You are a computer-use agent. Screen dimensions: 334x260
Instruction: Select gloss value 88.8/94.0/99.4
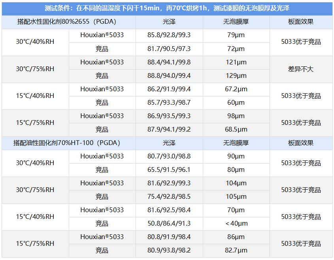[169, 76]
